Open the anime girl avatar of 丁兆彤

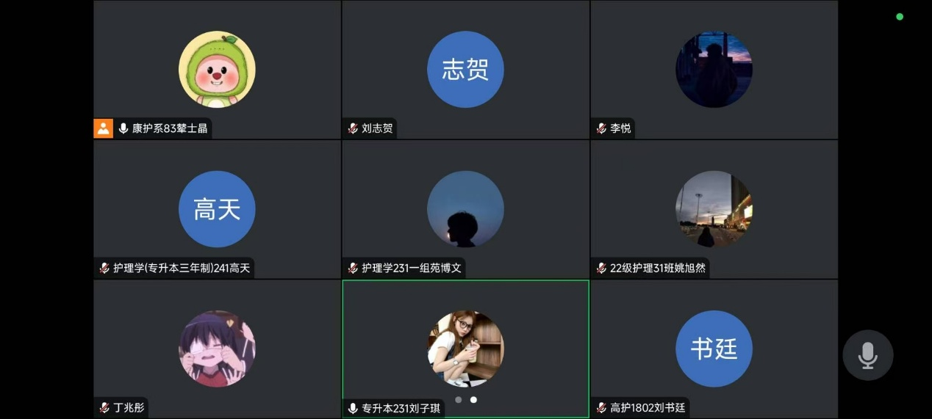(217, 349)
